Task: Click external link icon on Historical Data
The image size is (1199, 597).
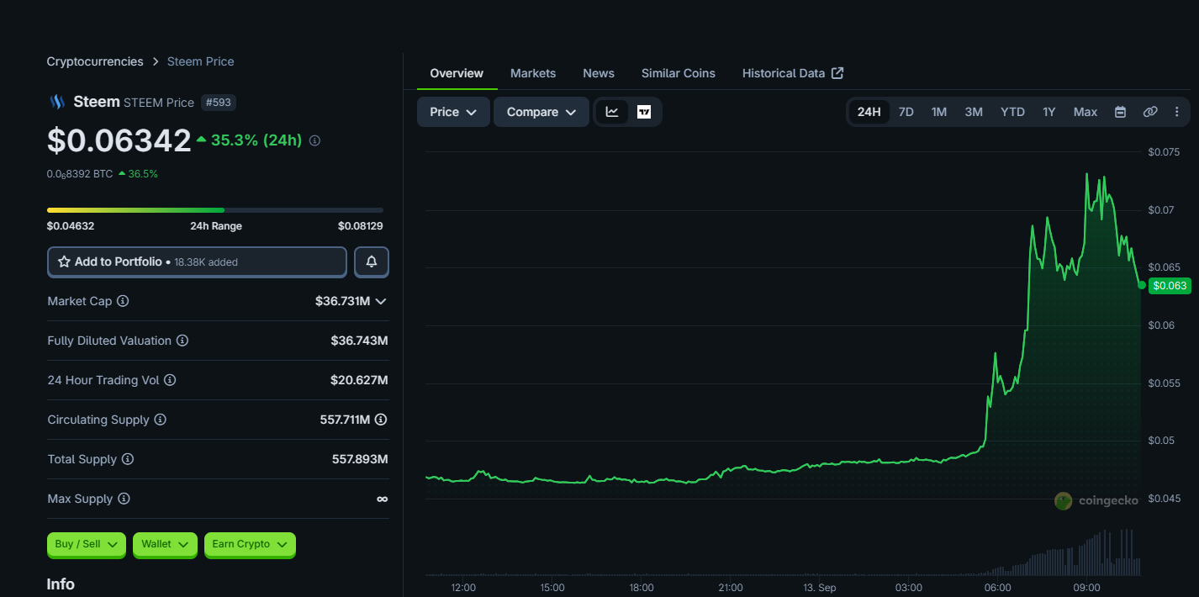Action: coord(837,73)
